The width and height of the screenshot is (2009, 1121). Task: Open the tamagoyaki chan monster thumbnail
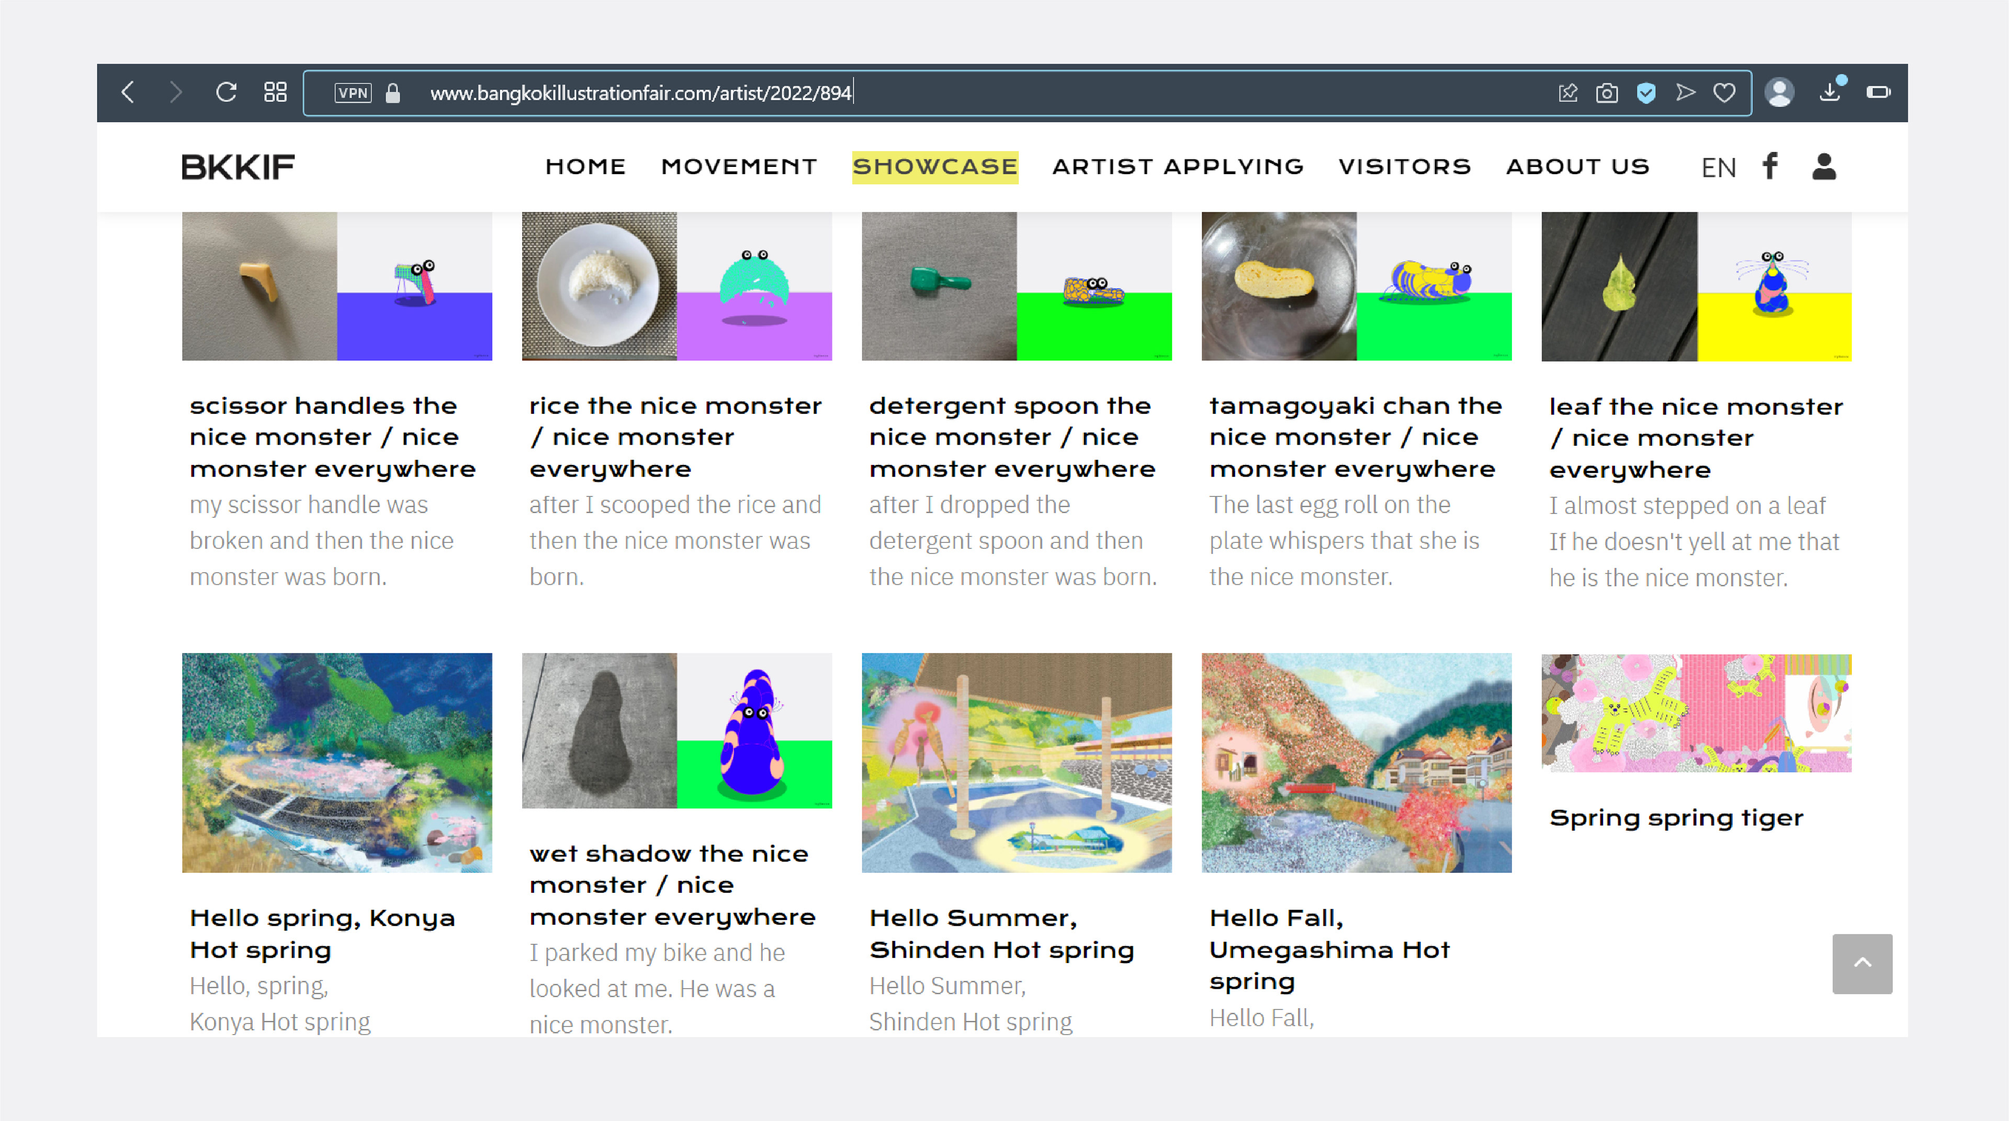pos(1356,286)
